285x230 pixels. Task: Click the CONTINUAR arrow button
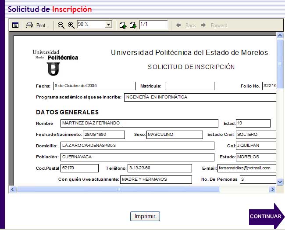pos(266,216)
